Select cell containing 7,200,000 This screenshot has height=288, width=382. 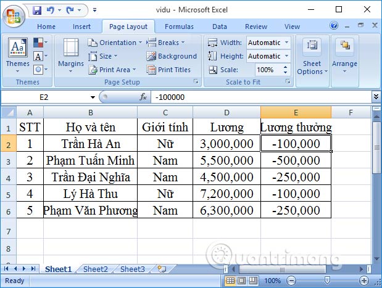coord(226,193)
